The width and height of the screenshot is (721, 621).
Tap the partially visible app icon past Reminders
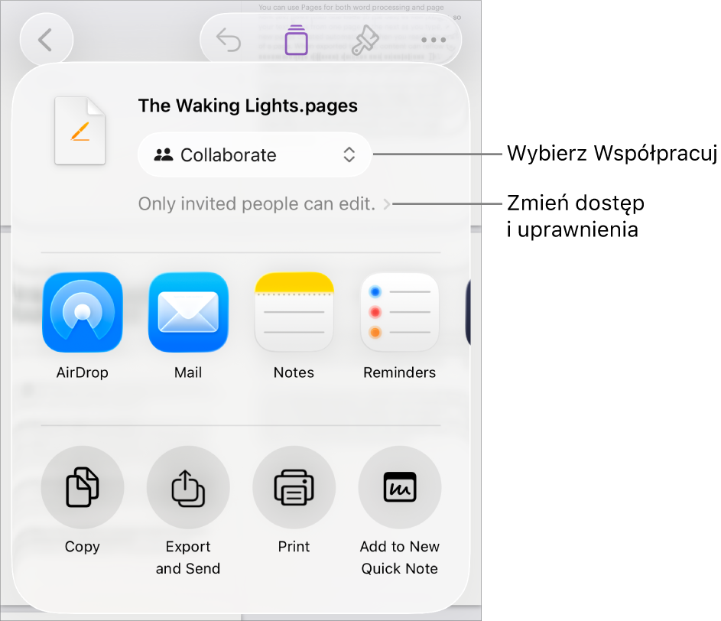click(468, 312)
